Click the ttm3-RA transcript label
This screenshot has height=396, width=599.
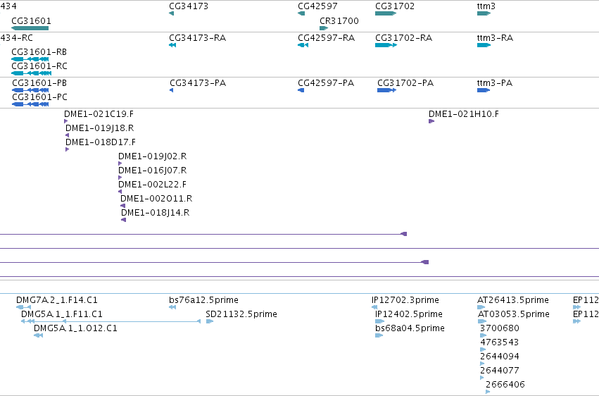coord(495,38)
